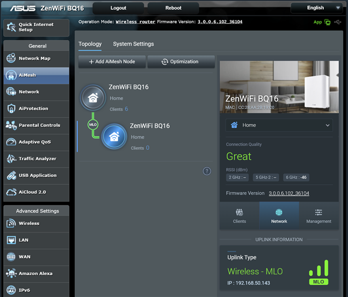Click the primary ZenWiFi BQ16 router node icon
Viewport: 348px width, 297px height.
93,97
